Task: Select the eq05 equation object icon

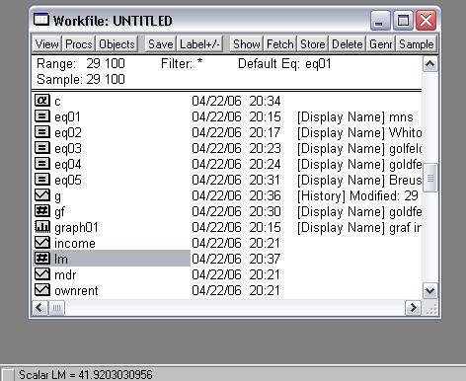Action: coord(42,179)
